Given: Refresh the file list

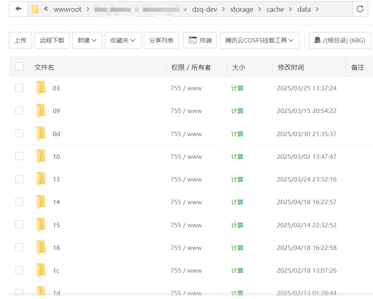Looking at the screenshot, I should 360,9.
